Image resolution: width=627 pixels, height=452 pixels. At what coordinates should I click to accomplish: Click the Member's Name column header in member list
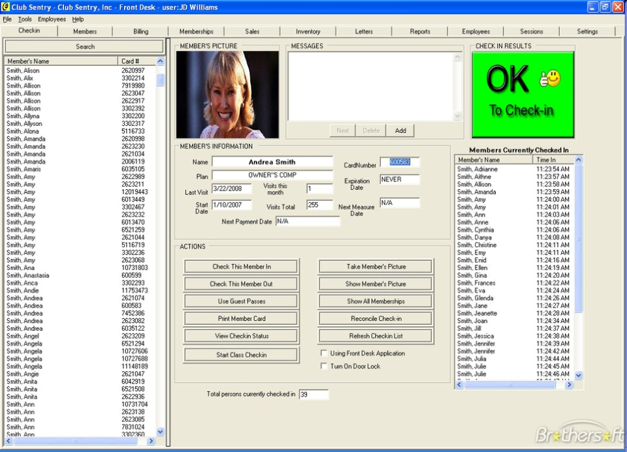point(61,61)
